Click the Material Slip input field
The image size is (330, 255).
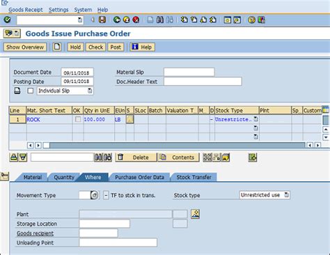click(189, 72)
